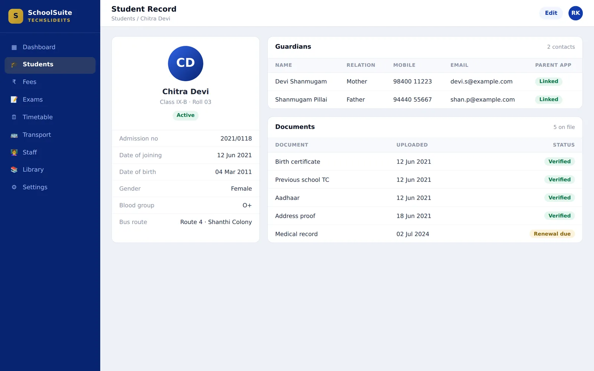
Task: Click upload date 18 Jun 2021
Action: coord(414,216)
